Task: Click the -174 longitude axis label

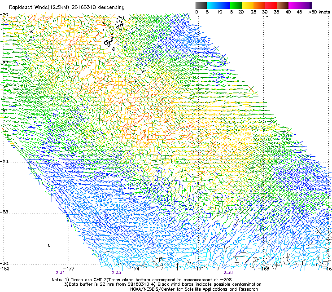Action: (134, 269)
